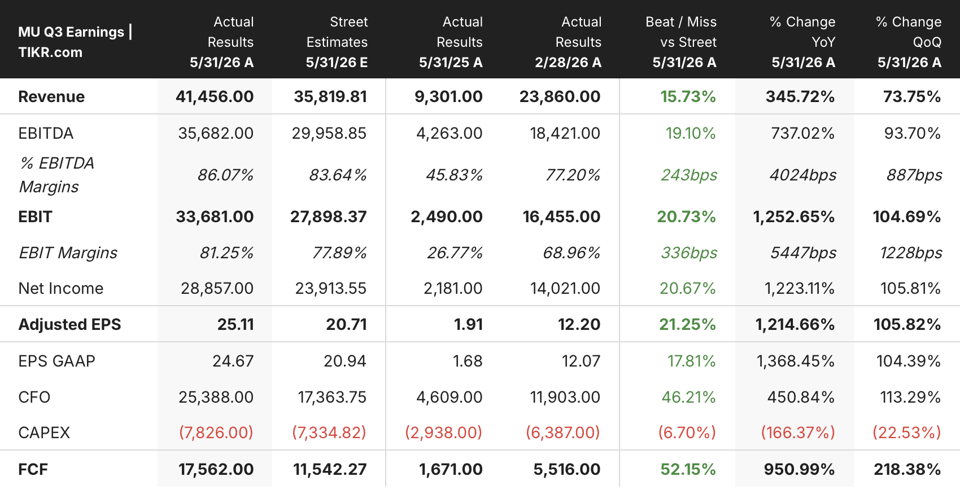Screen dimensions: 960x494
Task: Click the Revenue beat value 15.73%
Action: 688,96
